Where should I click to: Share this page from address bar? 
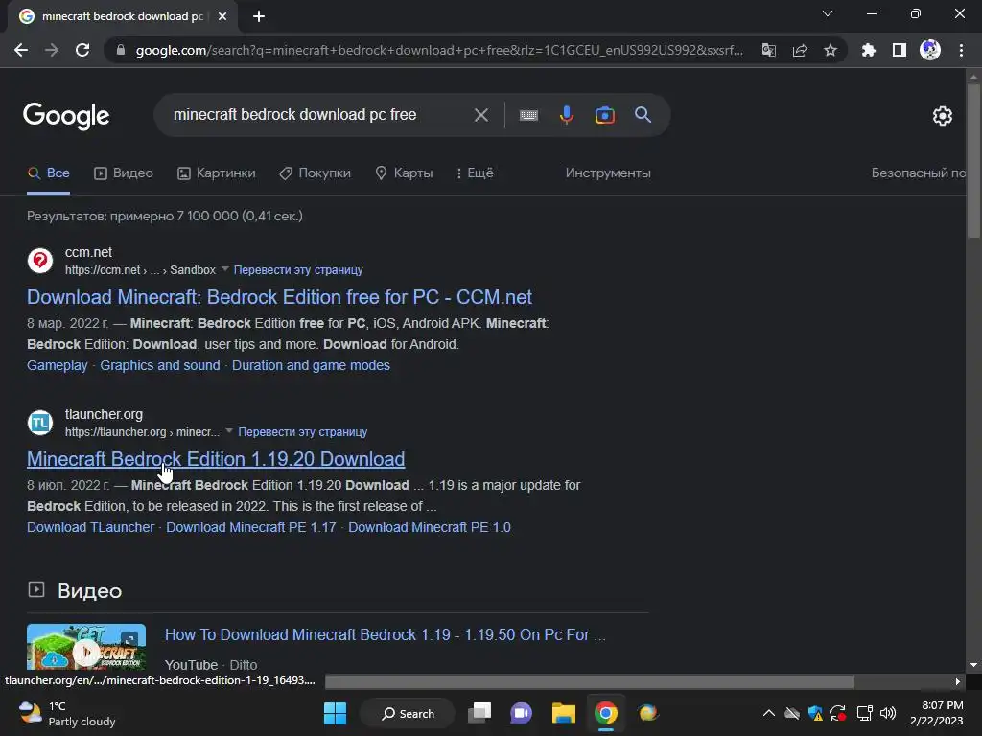pos(800,50)
